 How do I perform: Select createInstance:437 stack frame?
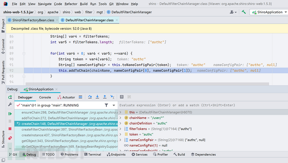(66, 135)
